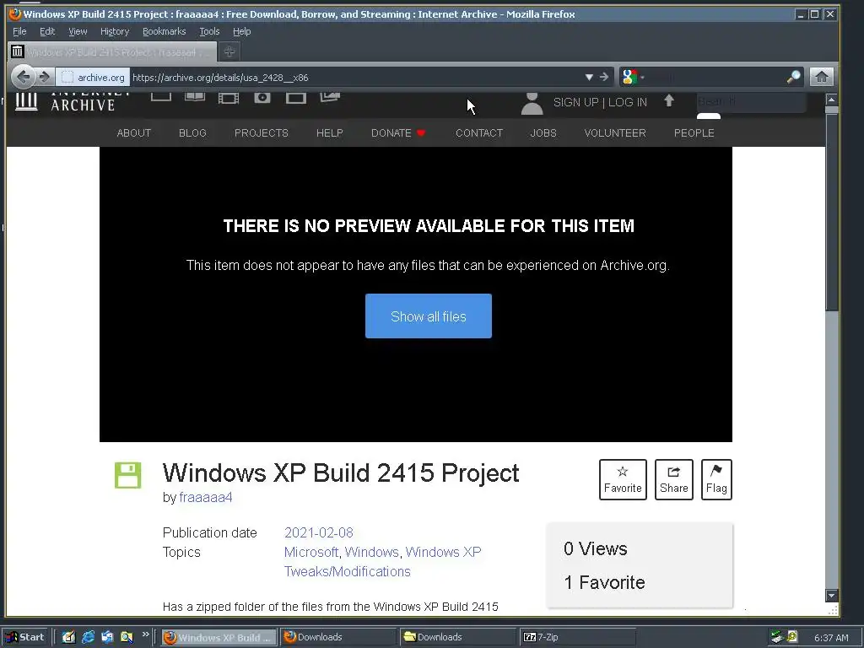Open the search engine selector dropdown

[x=642, y=78]
